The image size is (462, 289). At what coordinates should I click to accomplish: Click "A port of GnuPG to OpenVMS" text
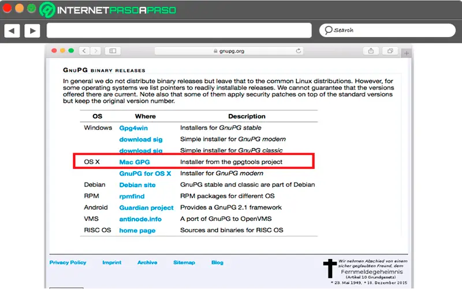tap(226, 219)
